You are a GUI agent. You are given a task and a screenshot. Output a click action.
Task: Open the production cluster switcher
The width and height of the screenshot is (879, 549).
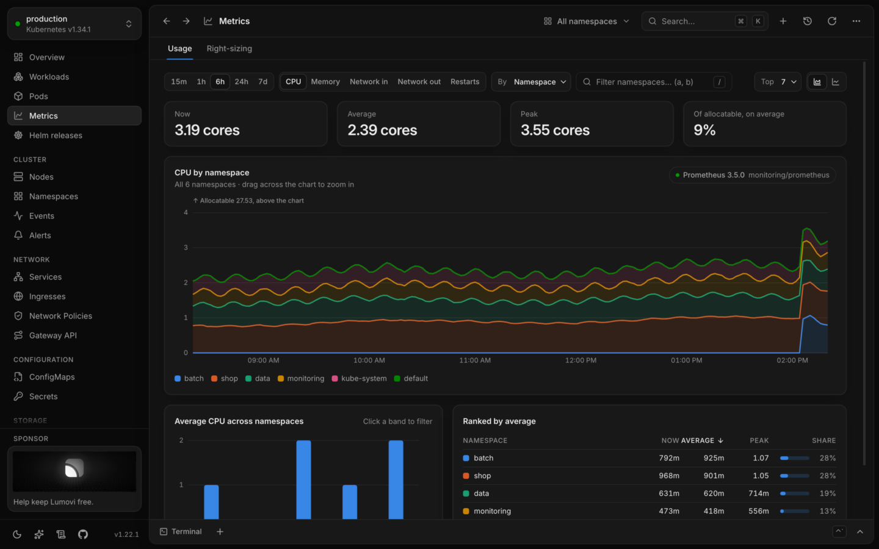point(74,24)
